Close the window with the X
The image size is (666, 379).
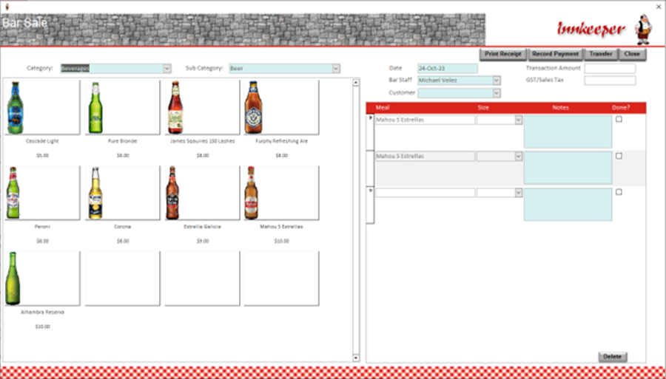(659, 7)
